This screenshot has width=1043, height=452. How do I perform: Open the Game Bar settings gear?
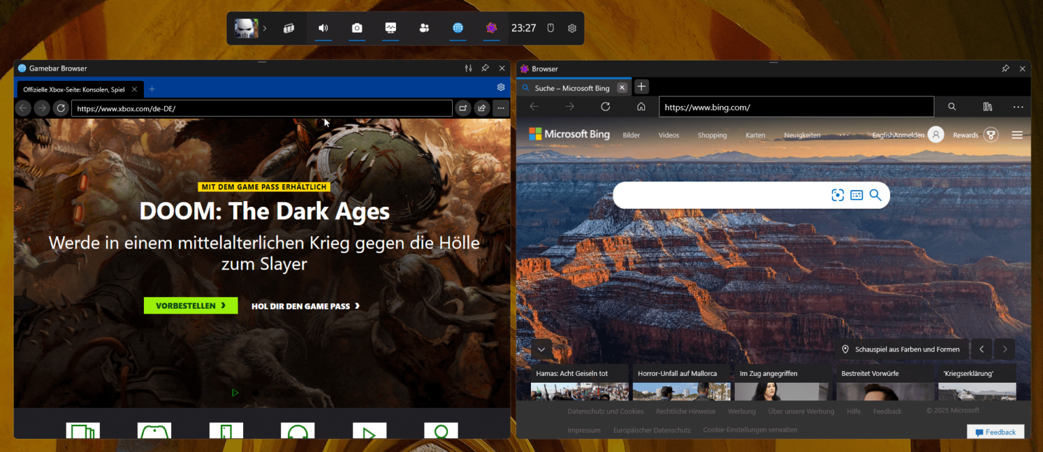point(572,28)
